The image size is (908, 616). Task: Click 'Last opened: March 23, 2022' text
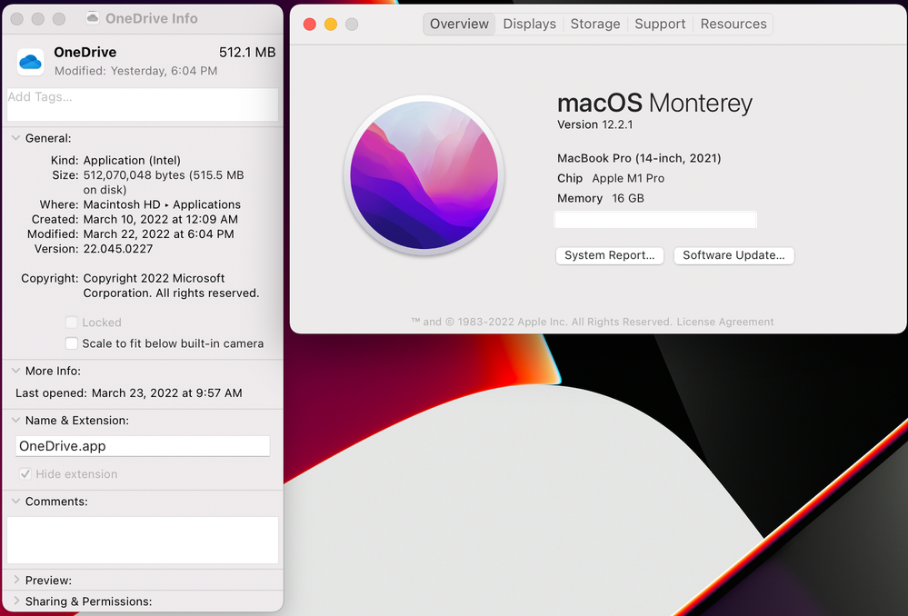tap(128, 393)
